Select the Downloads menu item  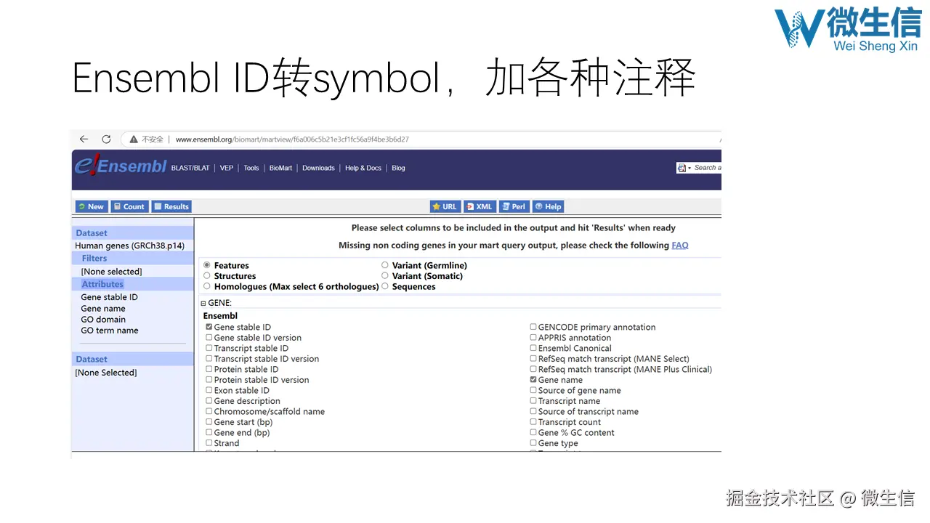pos(318,168)
